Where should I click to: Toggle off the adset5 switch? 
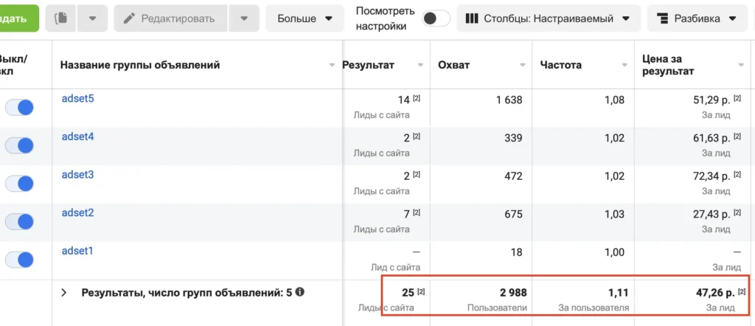[x=19, y=108]
